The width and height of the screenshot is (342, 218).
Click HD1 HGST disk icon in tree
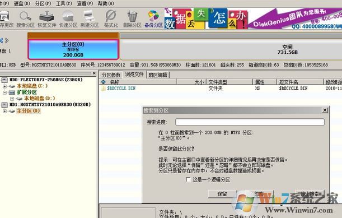[4, 105]
